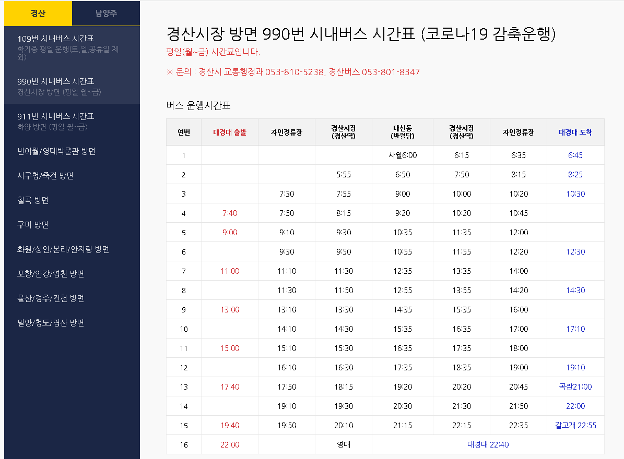The image size is (624, 459).
Task: Switch to the 남양주 tab
Action: click(x=106, y=14)
